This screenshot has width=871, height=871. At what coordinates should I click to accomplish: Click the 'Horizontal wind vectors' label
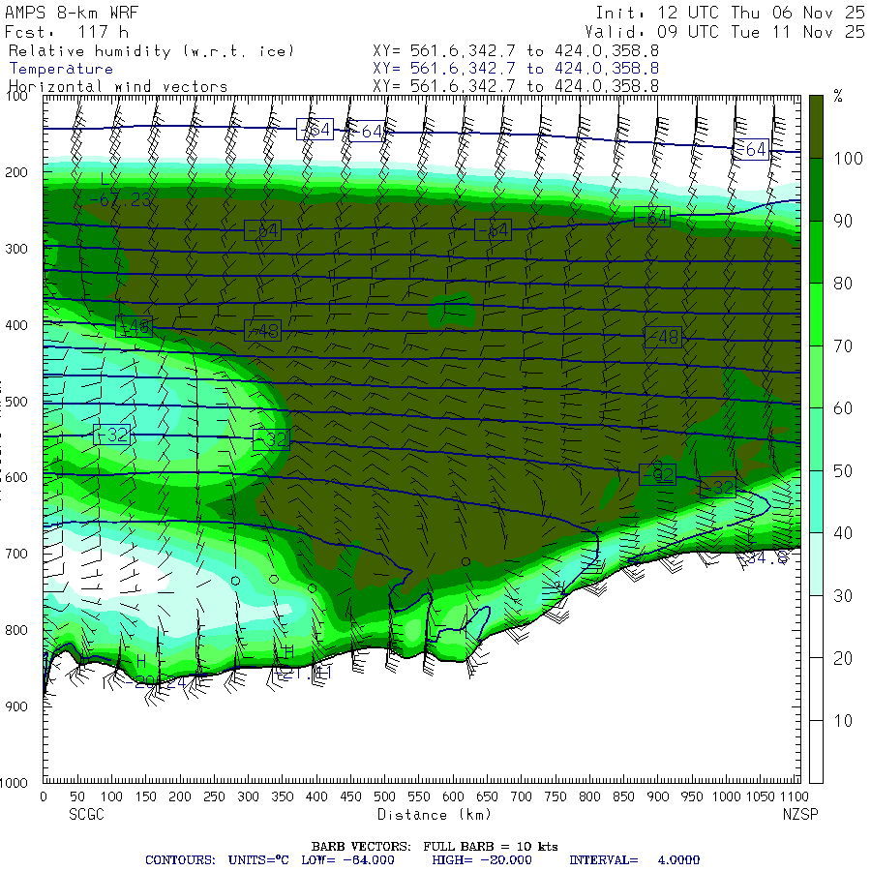tap(118, 87)
